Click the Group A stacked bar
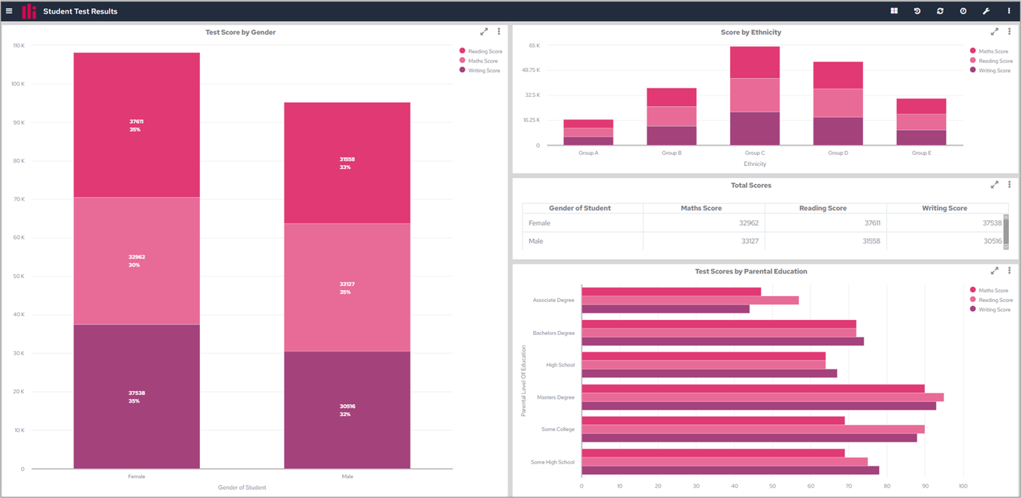 coord(588,132)
